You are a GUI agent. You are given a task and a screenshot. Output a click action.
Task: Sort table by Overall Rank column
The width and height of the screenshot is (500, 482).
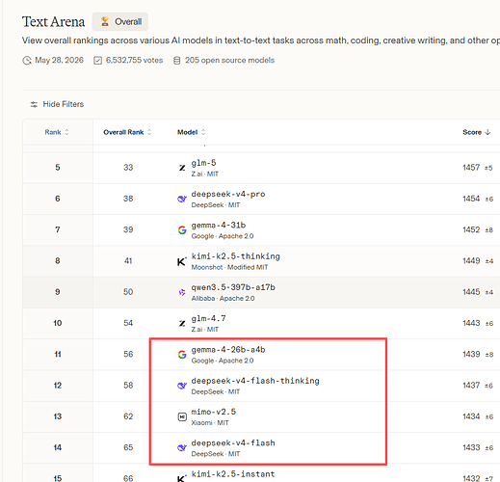tap(127, 132)
